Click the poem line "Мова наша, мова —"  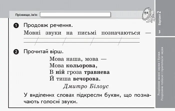tap(78, 59)
